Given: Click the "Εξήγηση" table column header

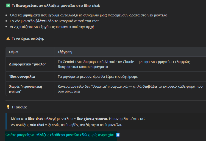Looking at the screenshot, I should coord(65,52).
